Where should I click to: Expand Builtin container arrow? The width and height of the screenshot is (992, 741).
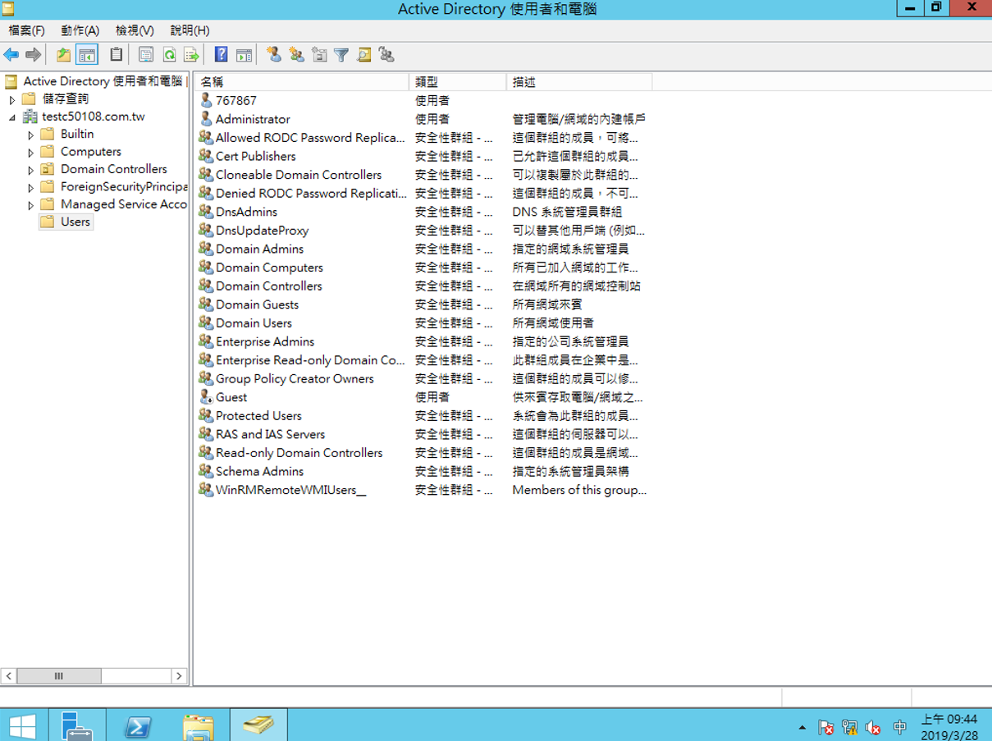[x=31, y=135]
